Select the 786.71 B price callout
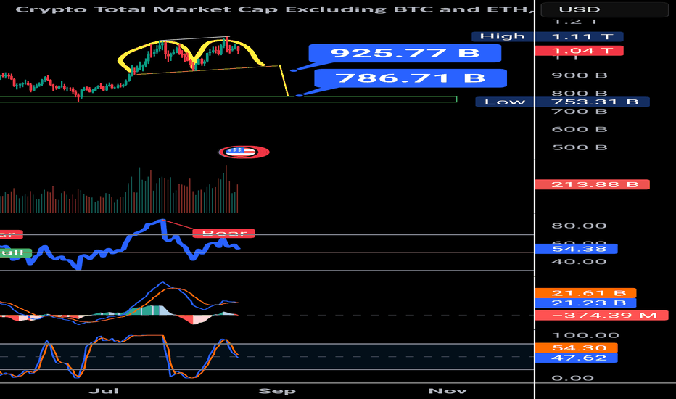 [410, 78]
